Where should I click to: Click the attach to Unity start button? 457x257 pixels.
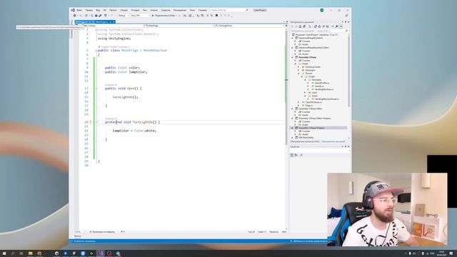(164, 16)
